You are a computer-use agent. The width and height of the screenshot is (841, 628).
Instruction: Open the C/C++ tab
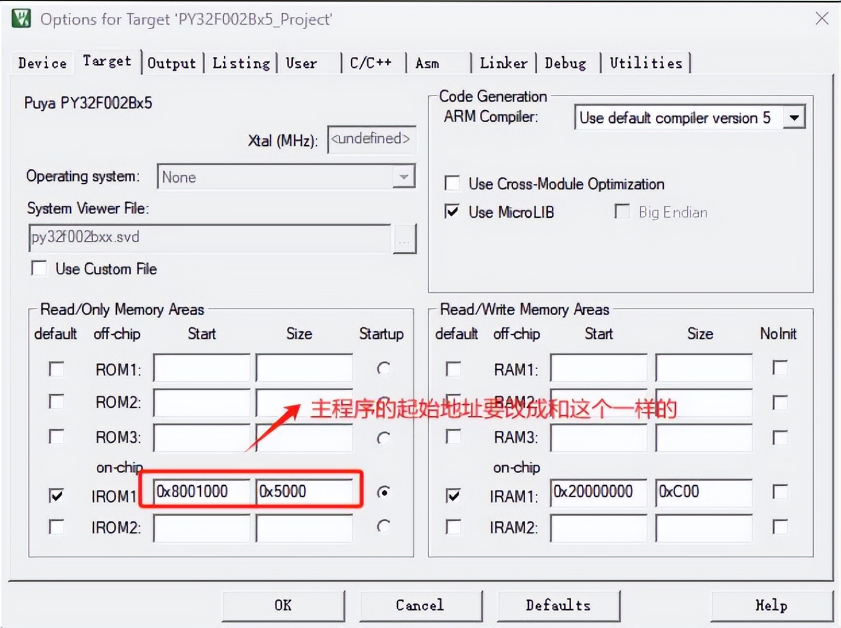coord(371,63)
